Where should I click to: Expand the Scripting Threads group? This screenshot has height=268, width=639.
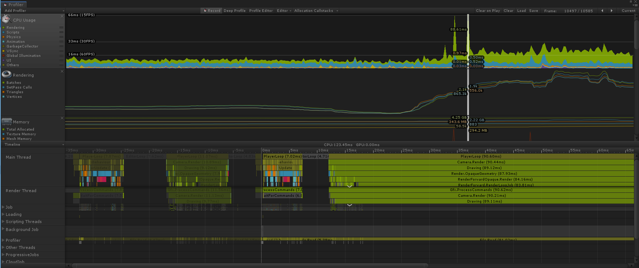[3, 222]
